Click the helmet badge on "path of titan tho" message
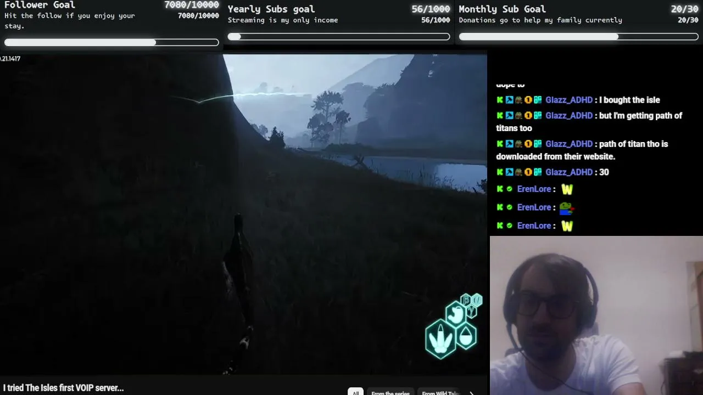This screenshot has width=703, height=395. click(x=518, y=144)
